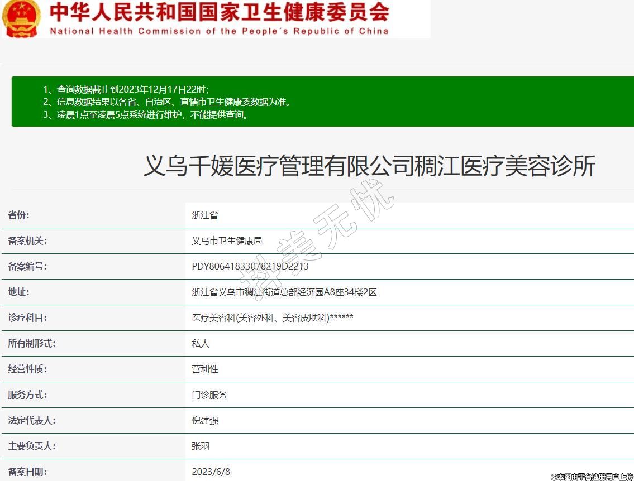The width and height of the screenshot is (634, 481).
Task: Select the system maintenance hours notice line
Action: [146, 115]
